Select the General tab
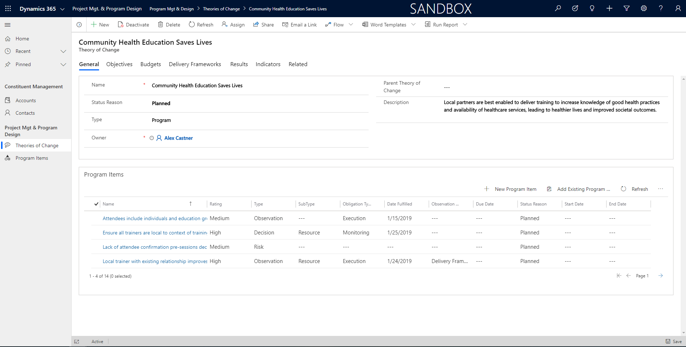686x347 pixels. tap(89, 64)
